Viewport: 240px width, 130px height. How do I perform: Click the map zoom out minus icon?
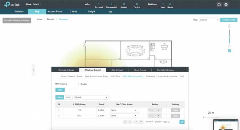[x=229, y=47]
